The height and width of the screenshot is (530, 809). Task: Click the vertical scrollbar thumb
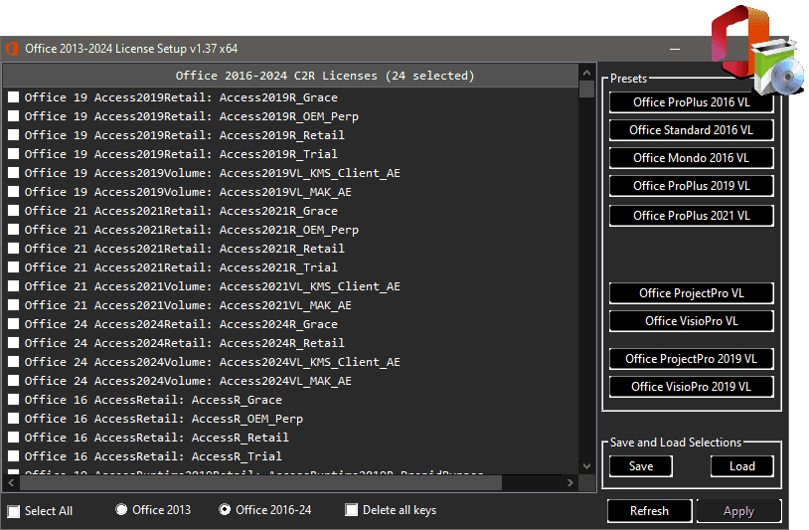tap(586, 88)
